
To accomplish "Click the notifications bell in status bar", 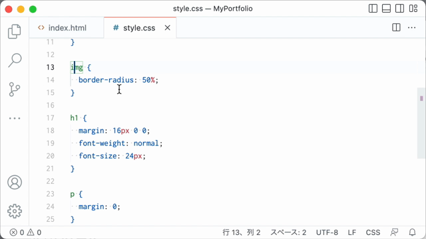I will coord(412,232).
